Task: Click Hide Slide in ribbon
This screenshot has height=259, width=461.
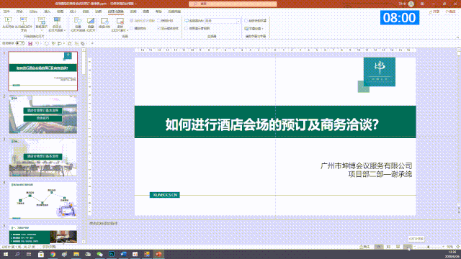Action: tap(91, 24)
